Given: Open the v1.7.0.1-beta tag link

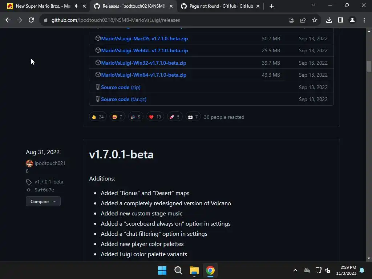Looking at the screenshot, I should (x=49, y=182).
